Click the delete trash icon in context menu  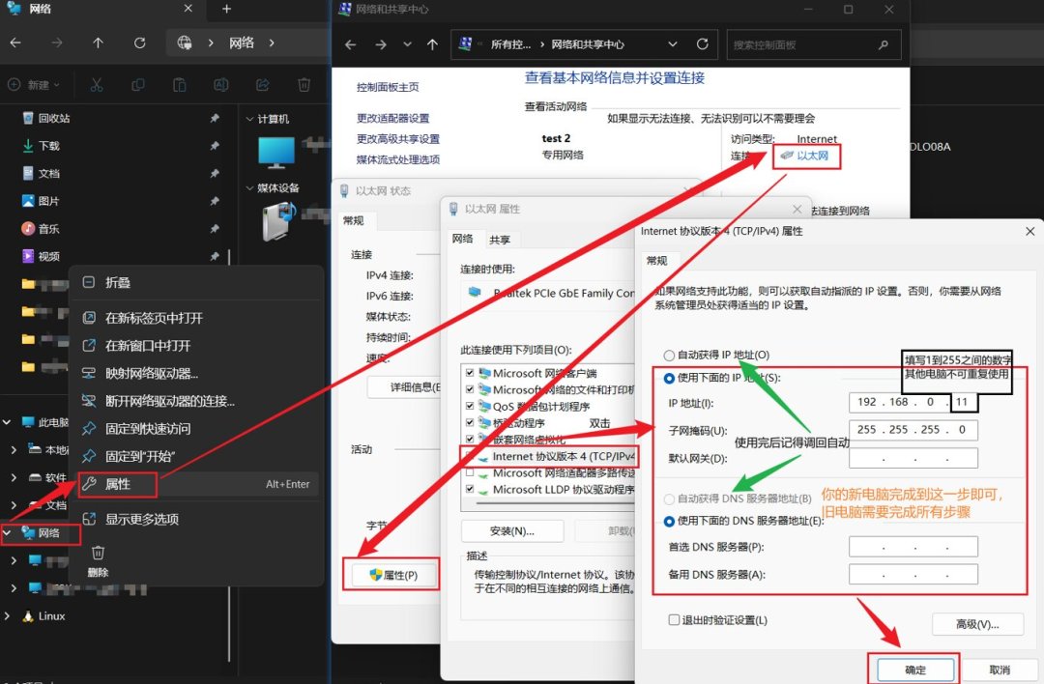coord(98,553)
